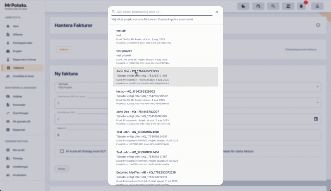
Task: Choose John Doe - #Q_1754265791295 project
Action: pos(165,77)
